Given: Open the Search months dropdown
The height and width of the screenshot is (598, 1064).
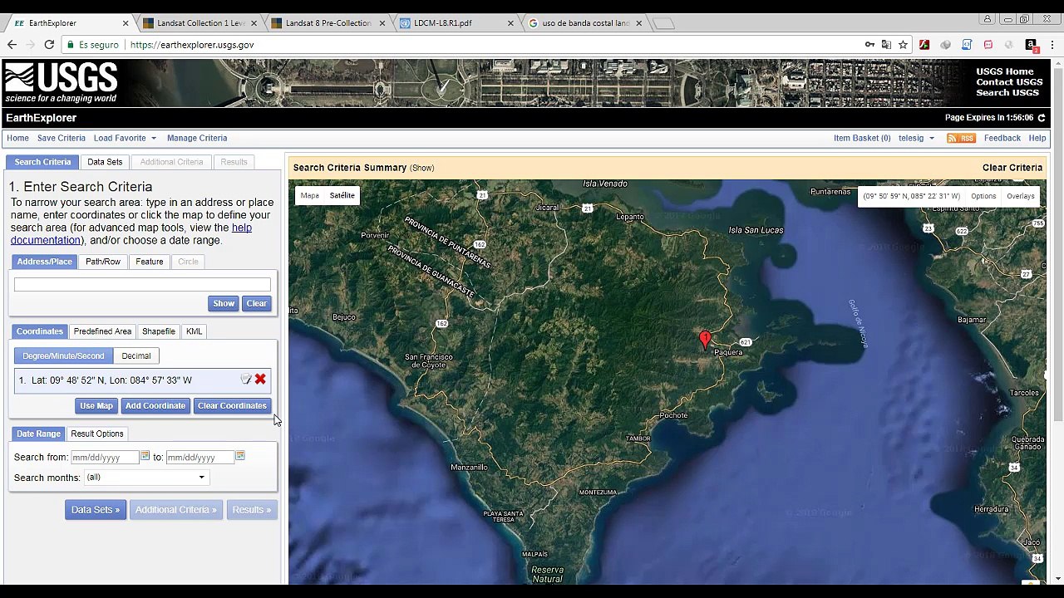Looking at the screenshot, I should 145,478.
